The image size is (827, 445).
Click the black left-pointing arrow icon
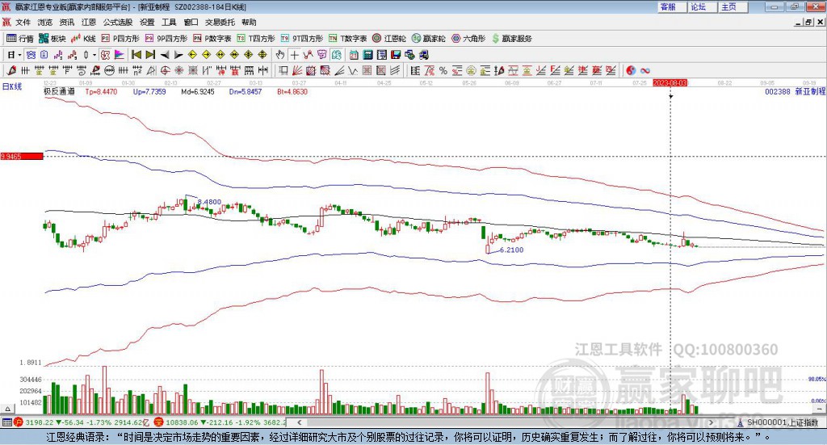(x=165, y=55)
